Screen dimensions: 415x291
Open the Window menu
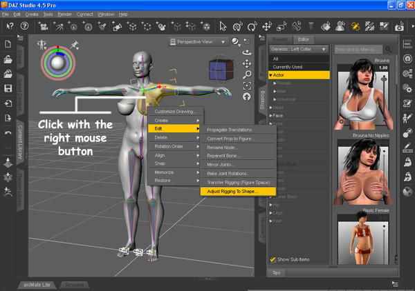pyautogui.click(x=106, y=14)
